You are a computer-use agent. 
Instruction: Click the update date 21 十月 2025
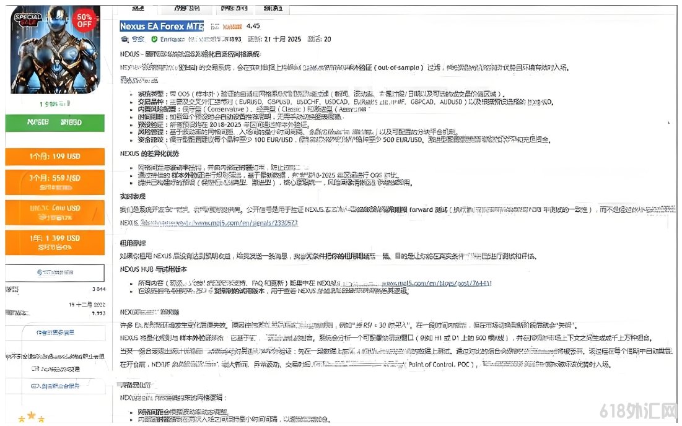point(282,39)
